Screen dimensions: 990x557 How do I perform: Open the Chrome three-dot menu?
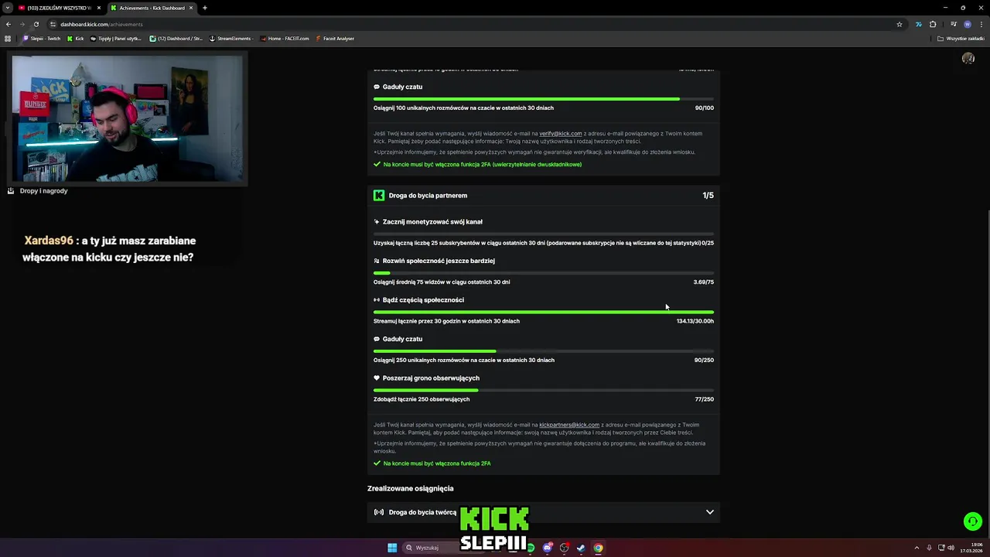(981, 24)
